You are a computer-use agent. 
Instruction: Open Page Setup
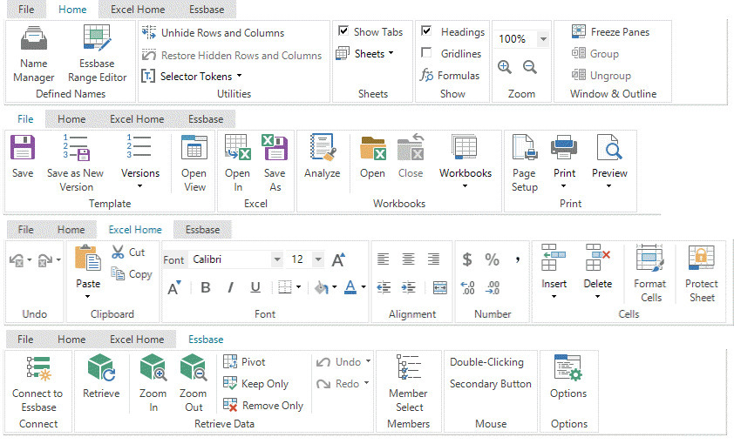[524, 163]
